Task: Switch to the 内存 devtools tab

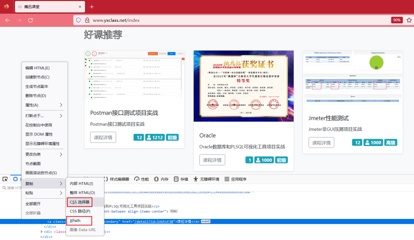Action: click(161, 179)
